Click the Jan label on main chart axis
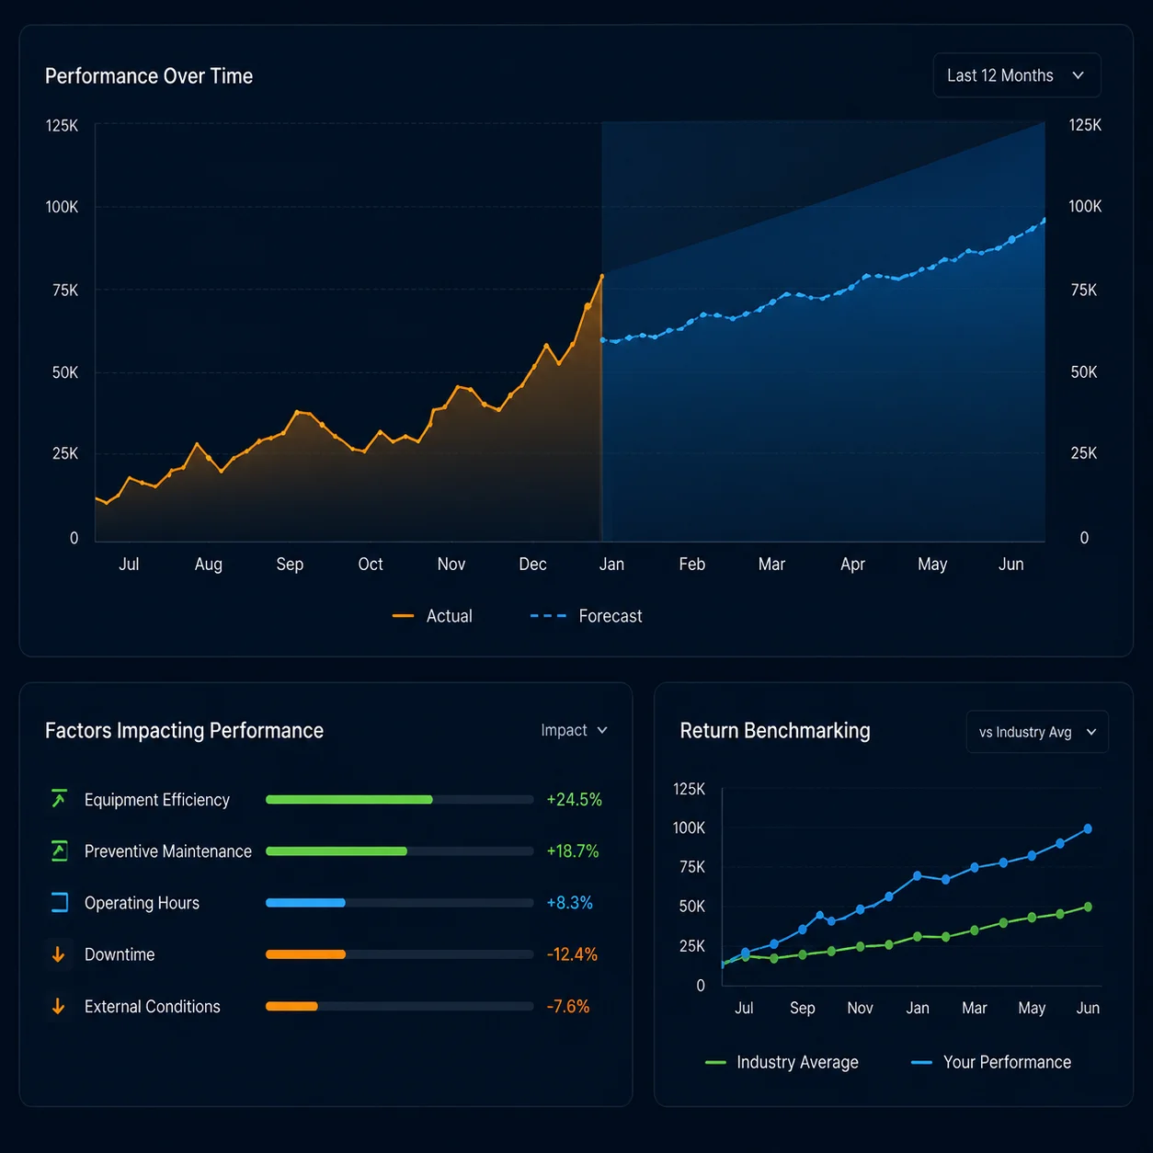The height and width of the screenshot is (1153, 1153). coord(611,564)
